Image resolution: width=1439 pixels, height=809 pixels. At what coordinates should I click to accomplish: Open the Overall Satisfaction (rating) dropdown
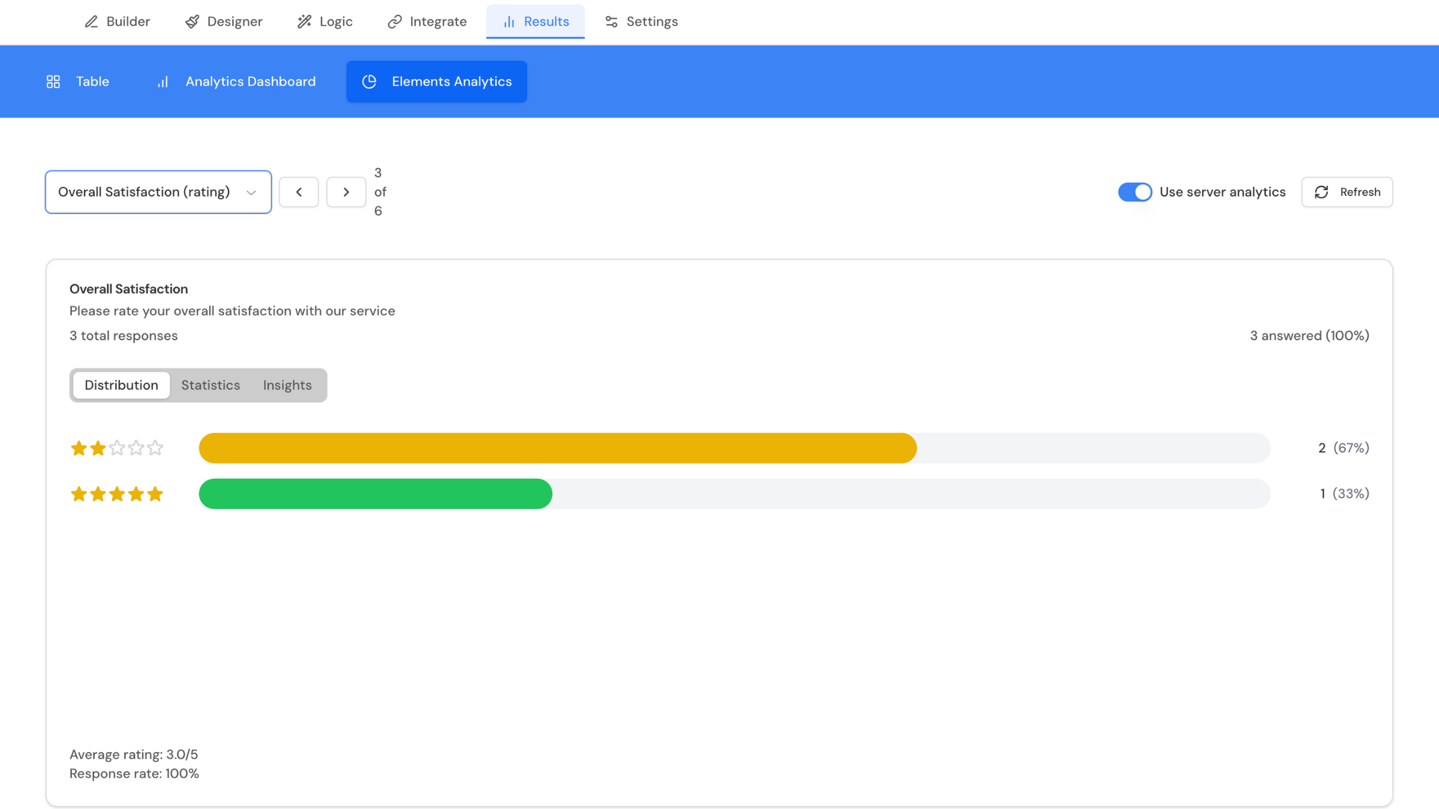click(158, 192)
